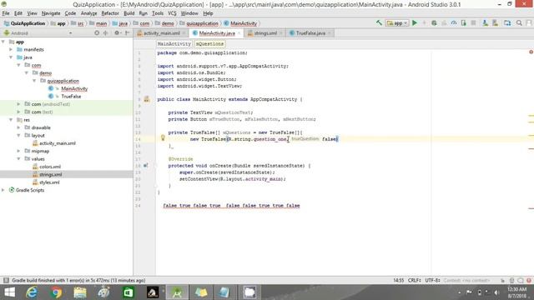Open the Android profiler gauge icon

point(454,22)
